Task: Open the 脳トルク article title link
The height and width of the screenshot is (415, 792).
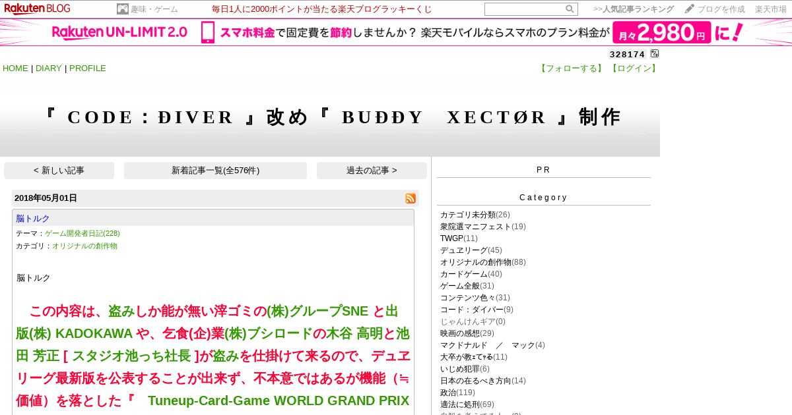Action: 33,219
